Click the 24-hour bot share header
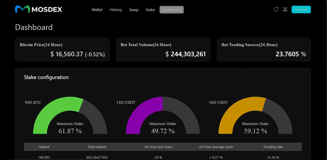 158,147
